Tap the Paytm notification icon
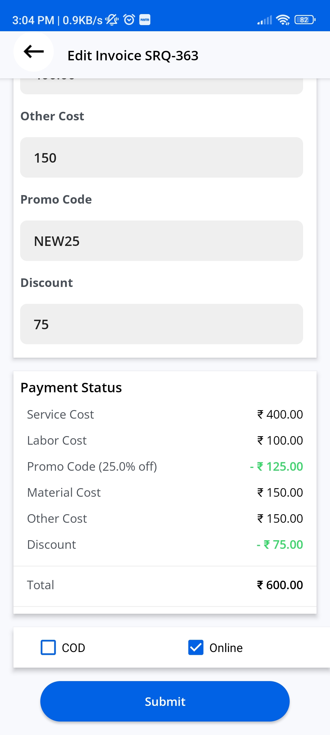Image resolution: width=330 pixels, height=735 pixels. (x=145, y=20)
